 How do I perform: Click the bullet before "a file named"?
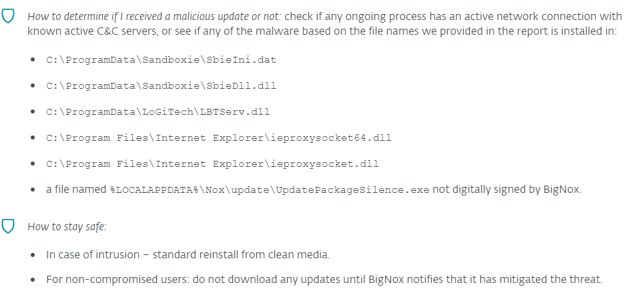click(33, 190)
